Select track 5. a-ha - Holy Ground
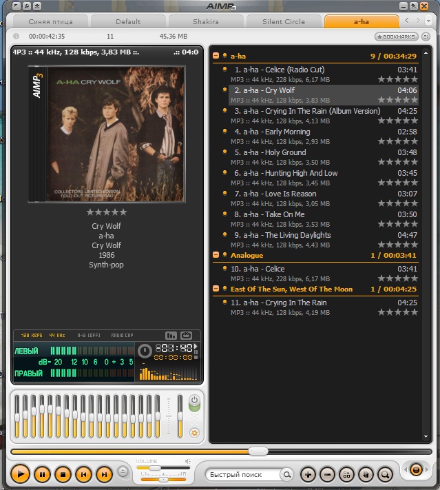440x490 pixels. tap(324, 157)
